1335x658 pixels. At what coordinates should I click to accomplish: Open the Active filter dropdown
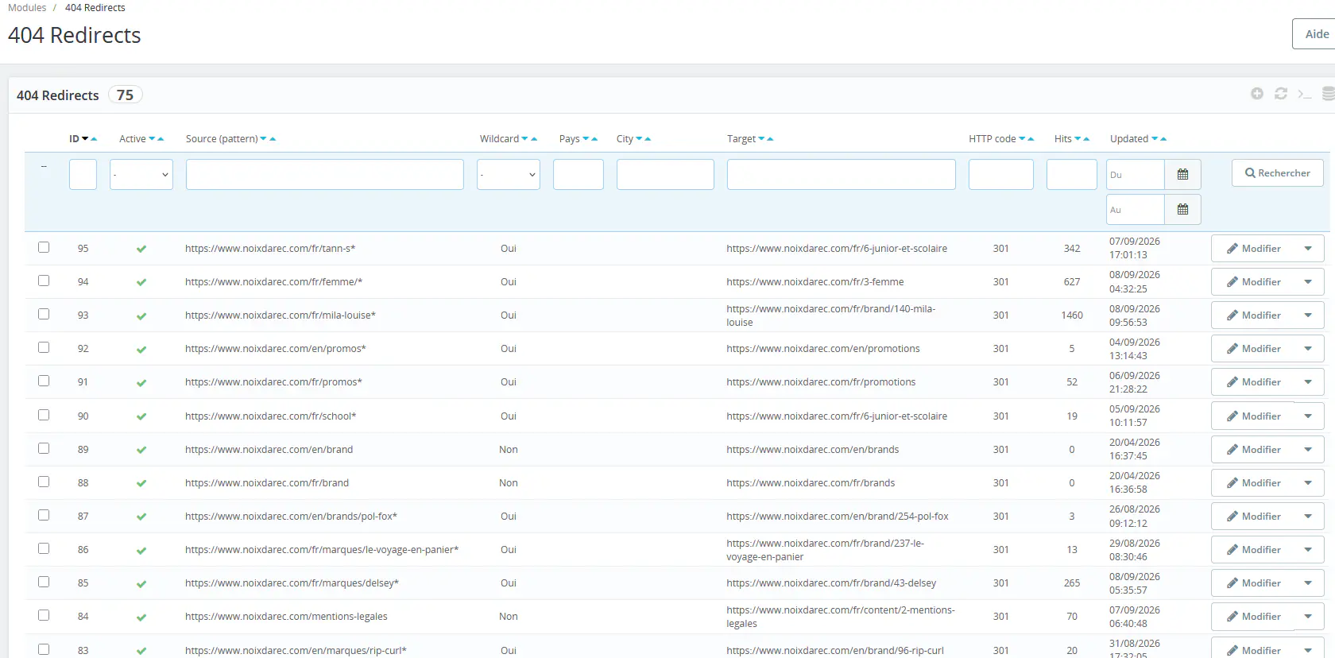(x=141, y=175)
